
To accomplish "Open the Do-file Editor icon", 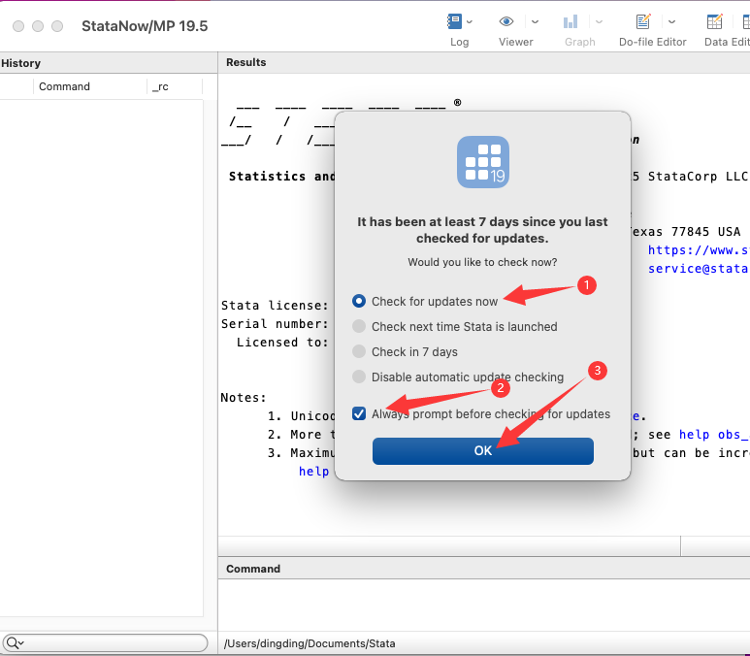I will [x=643, y=21].
